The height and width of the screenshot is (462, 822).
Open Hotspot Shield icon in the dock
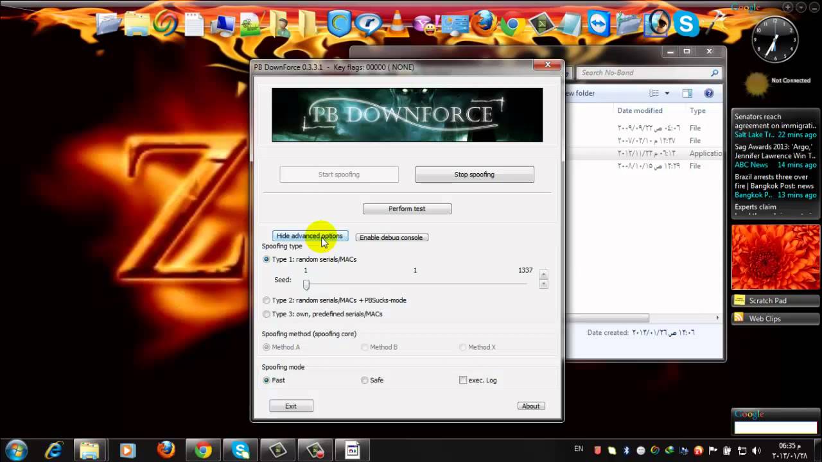(339, 24)
